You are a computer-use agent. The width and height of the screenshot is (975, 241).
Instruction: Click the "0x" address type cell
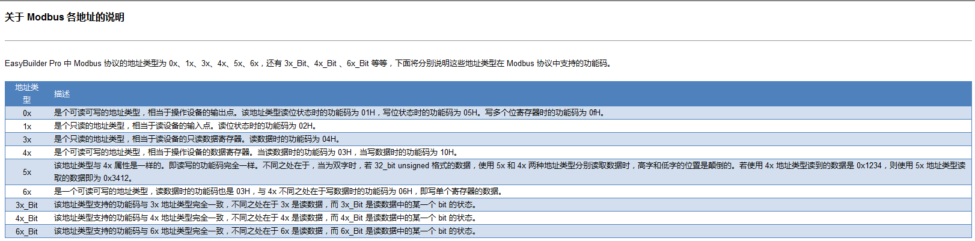27,113
